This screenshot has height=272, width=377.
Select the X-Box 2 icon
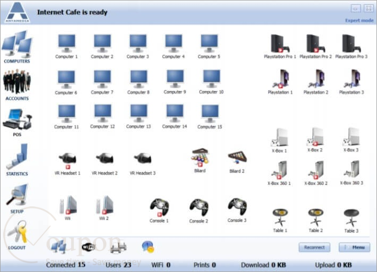[315, 137]
